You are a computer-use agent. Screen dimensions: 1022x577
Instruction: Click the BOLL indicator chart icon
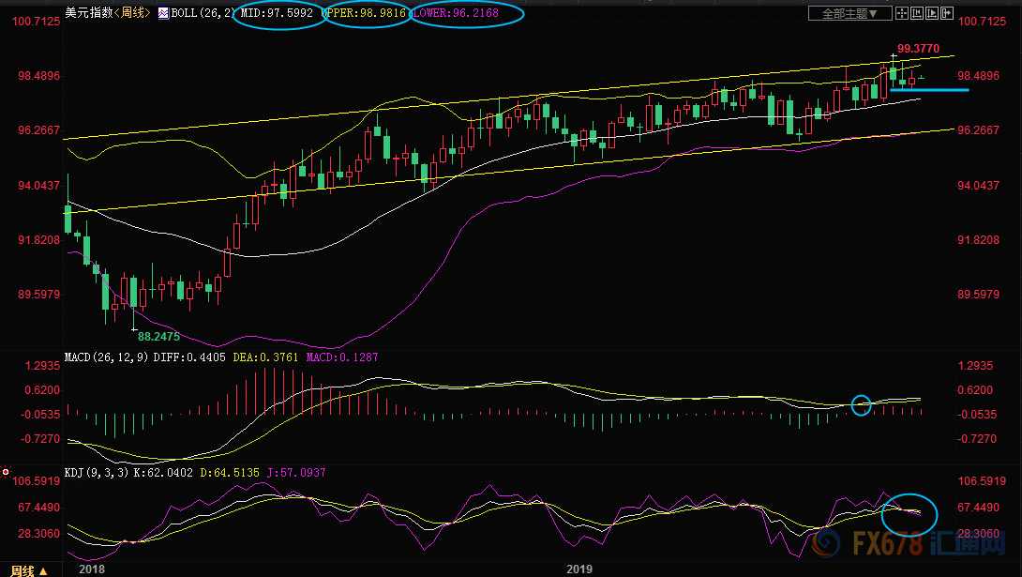[x=163, y=14]
